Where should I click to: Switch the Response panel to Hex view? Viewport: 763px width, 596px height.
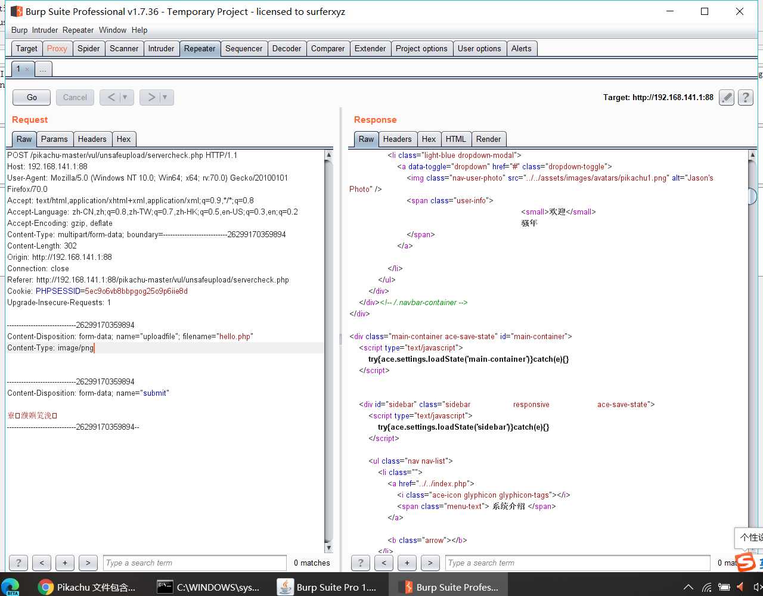tap(429, 139)
